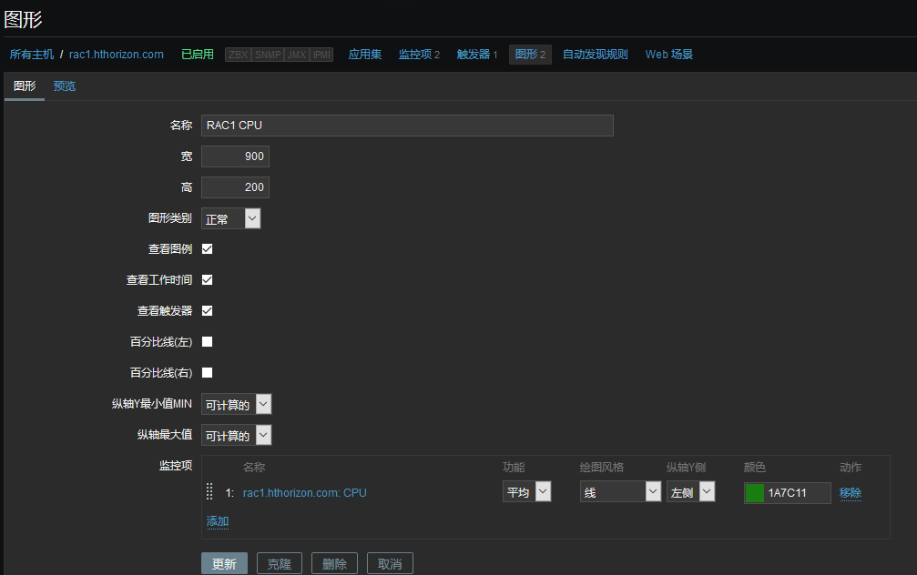Go to 所有主机 breadcrumb
Viewport: 917px width, 575px height.
32,55
